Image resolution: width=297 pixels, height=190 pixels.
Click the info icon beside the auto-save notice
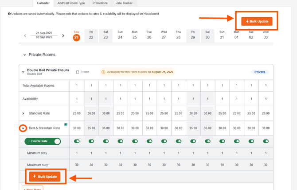[9, 14]
